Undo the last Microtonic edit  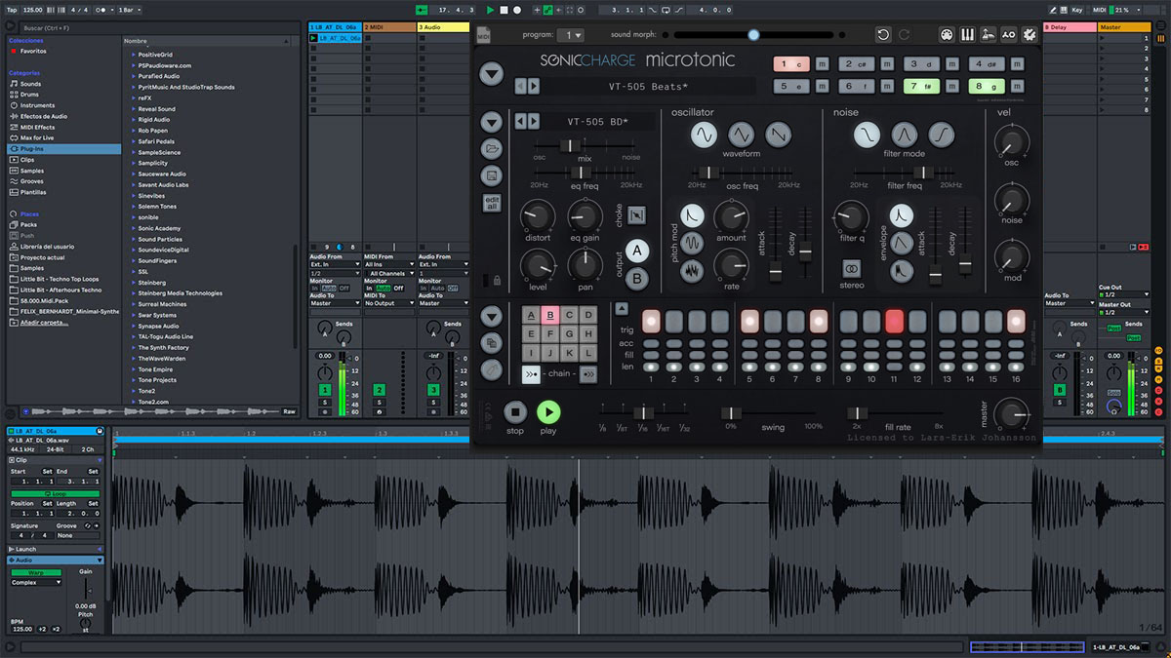pyautogui.click(x=883, y=35)
